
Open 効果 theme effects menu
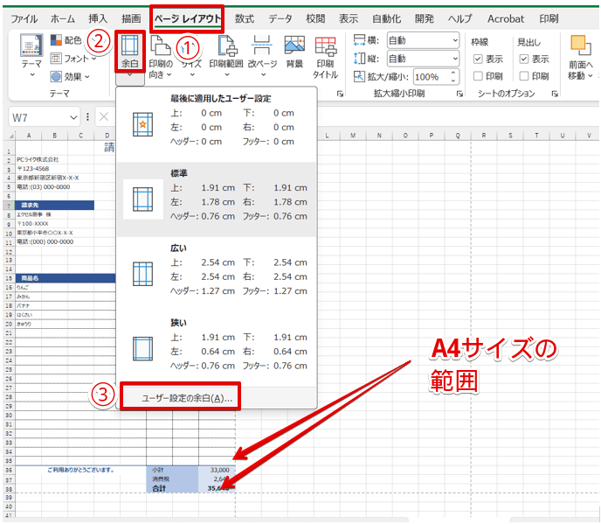[x=70, y=77]
